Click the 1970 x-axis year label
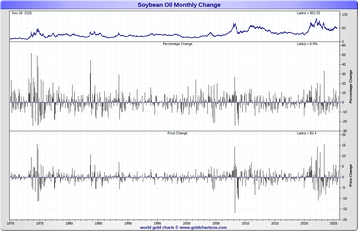The image size is (358, 231). pos(10,223)
